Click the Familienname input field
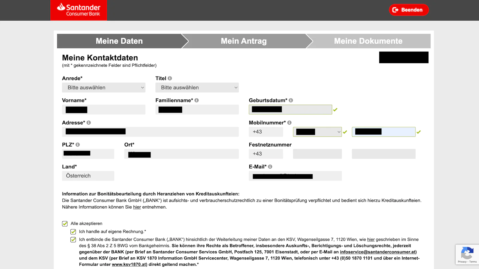Screen dimensions: 479x269 197,110
